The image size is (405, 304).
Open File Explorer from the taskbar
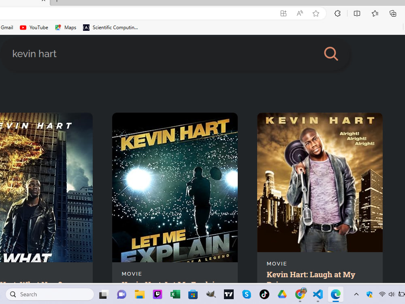point(139,294)
